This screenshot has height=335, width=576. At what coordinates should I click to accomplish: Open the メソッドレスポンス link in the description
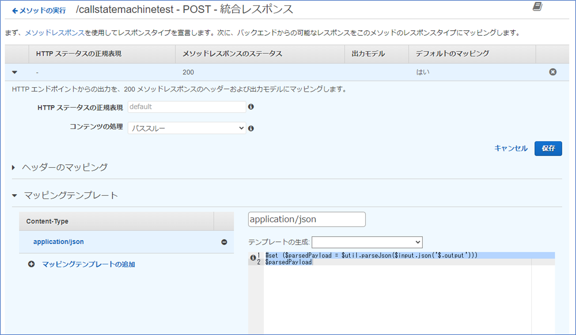click(55, 33)
